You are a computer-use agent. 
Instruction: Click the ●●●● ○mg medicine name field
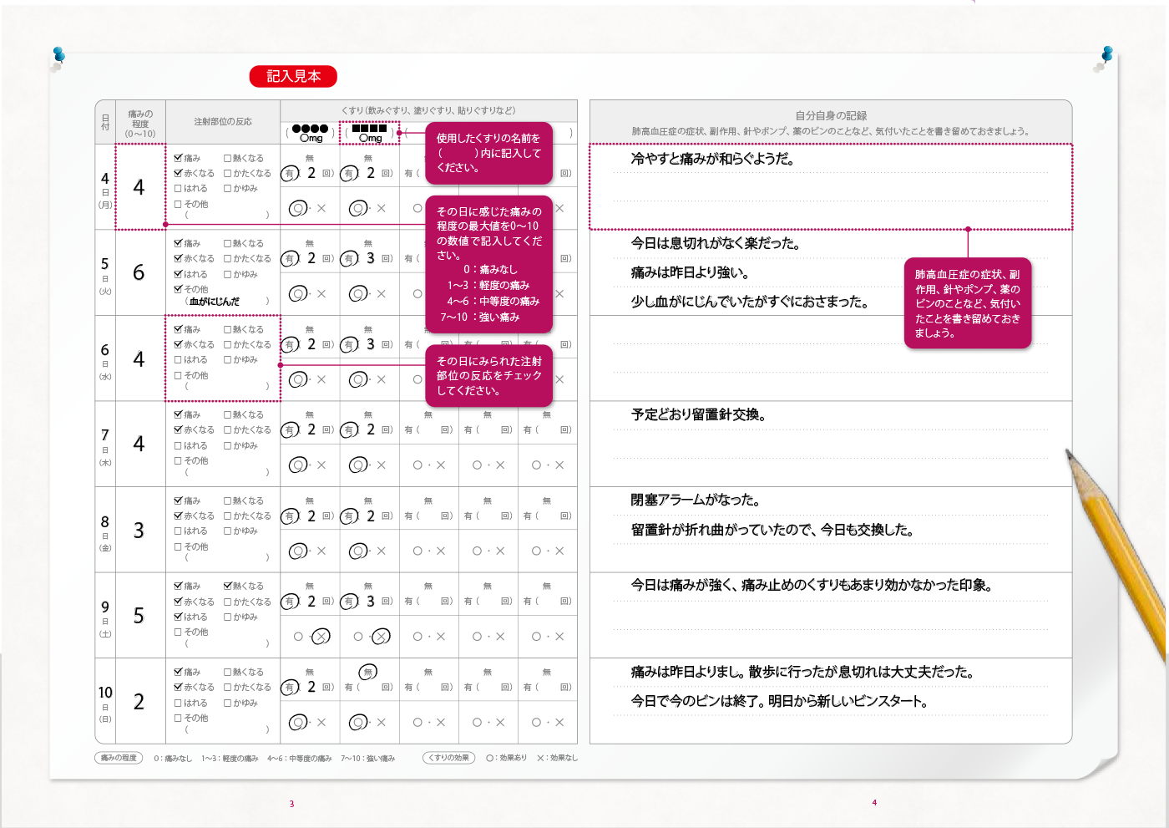(x=310, y=133)
